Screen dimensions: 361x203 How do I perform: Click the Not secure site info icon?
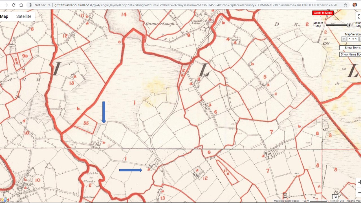[x=30, y=5]
